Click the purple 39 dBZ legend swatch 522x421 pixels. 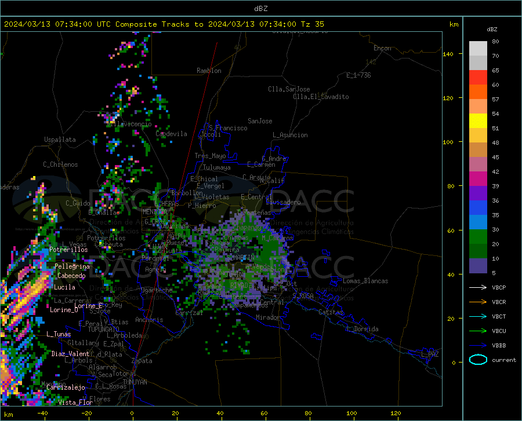tap(478, 193)
